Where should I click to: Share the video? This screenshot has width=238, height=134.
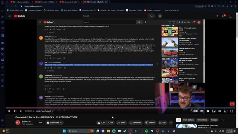[x=121, y=122]
